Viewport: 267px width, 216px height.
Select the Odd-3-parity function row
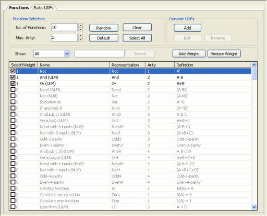click(x=130, y=139)
